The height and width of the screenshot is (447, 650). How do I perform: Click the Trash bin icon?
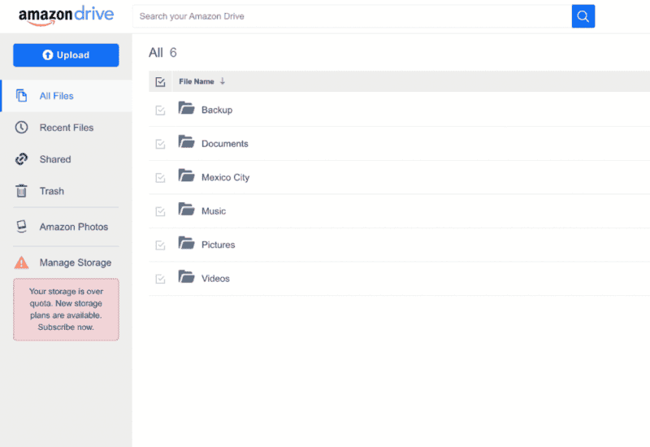click(x=22, y=191)
